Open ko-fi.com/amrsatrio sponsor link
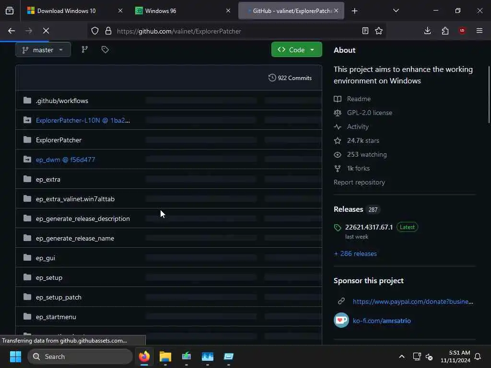This screenshot has height=368, width=491. [x=381, y=321]
